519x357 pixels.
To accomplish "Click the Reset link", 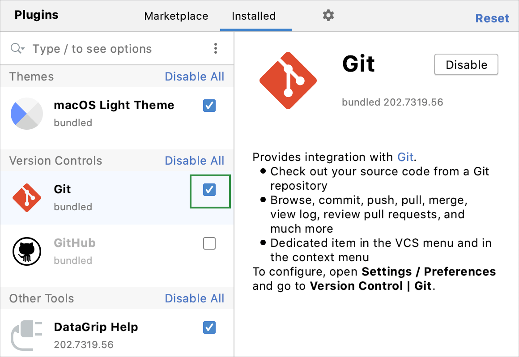I will 492,18.
